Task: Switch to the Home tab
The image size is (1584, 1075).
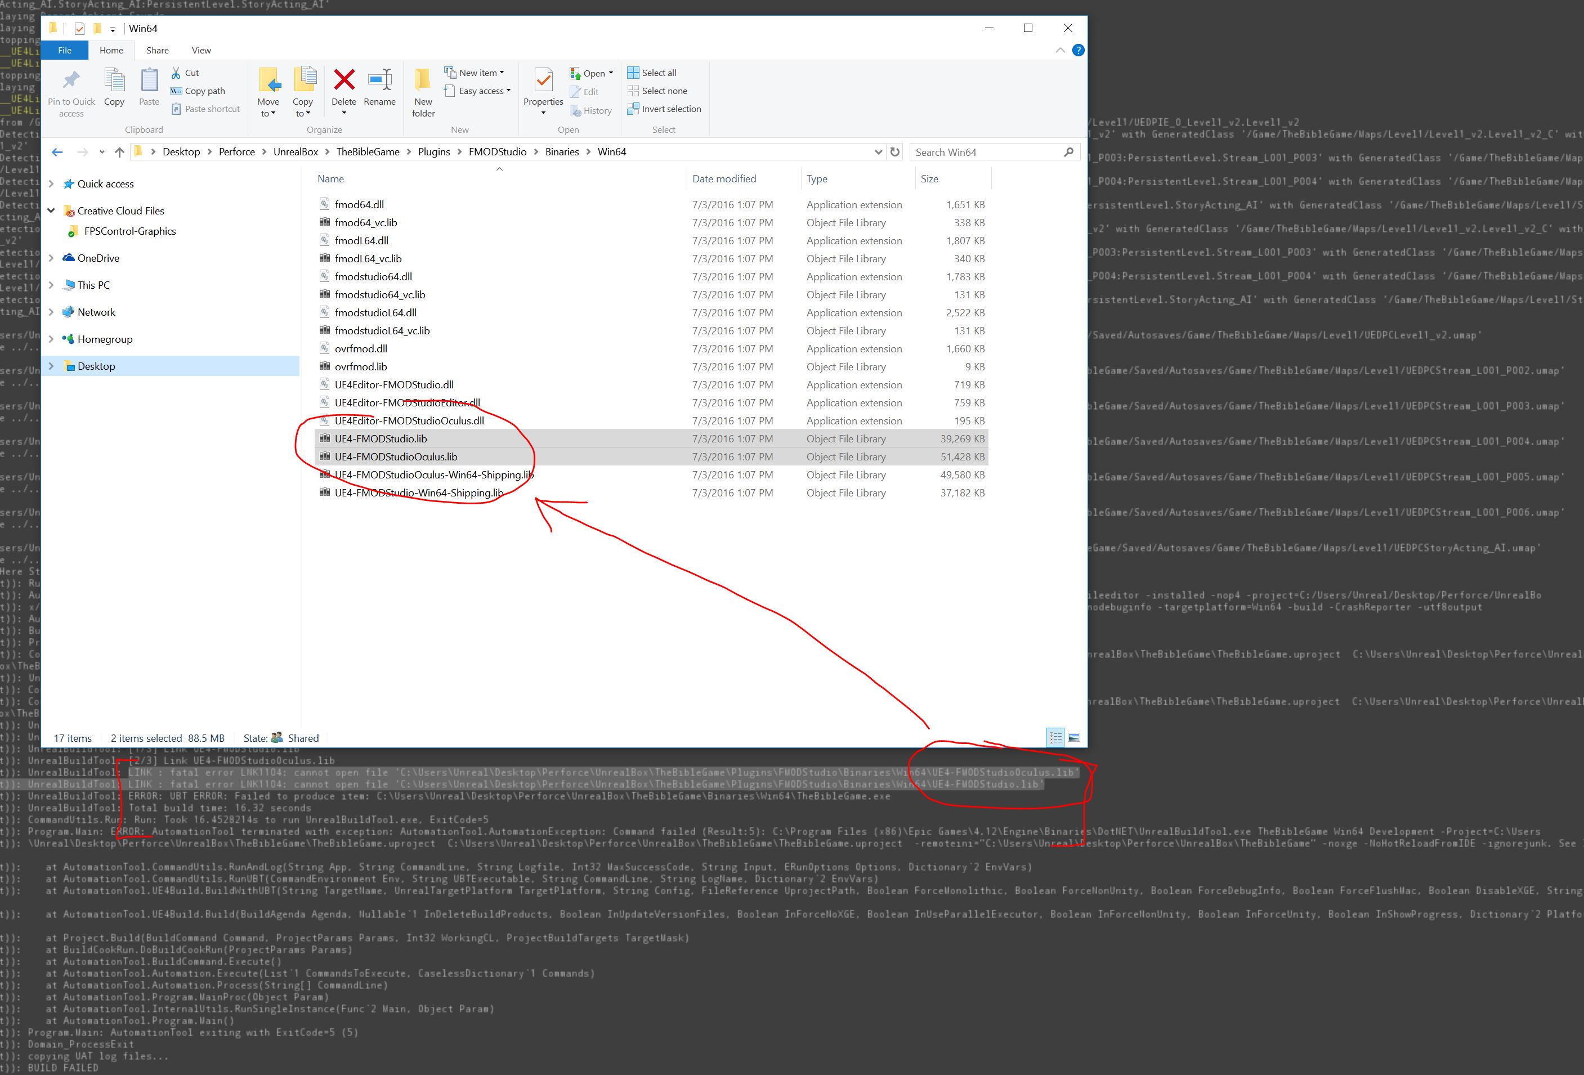Action: (111, 51)
